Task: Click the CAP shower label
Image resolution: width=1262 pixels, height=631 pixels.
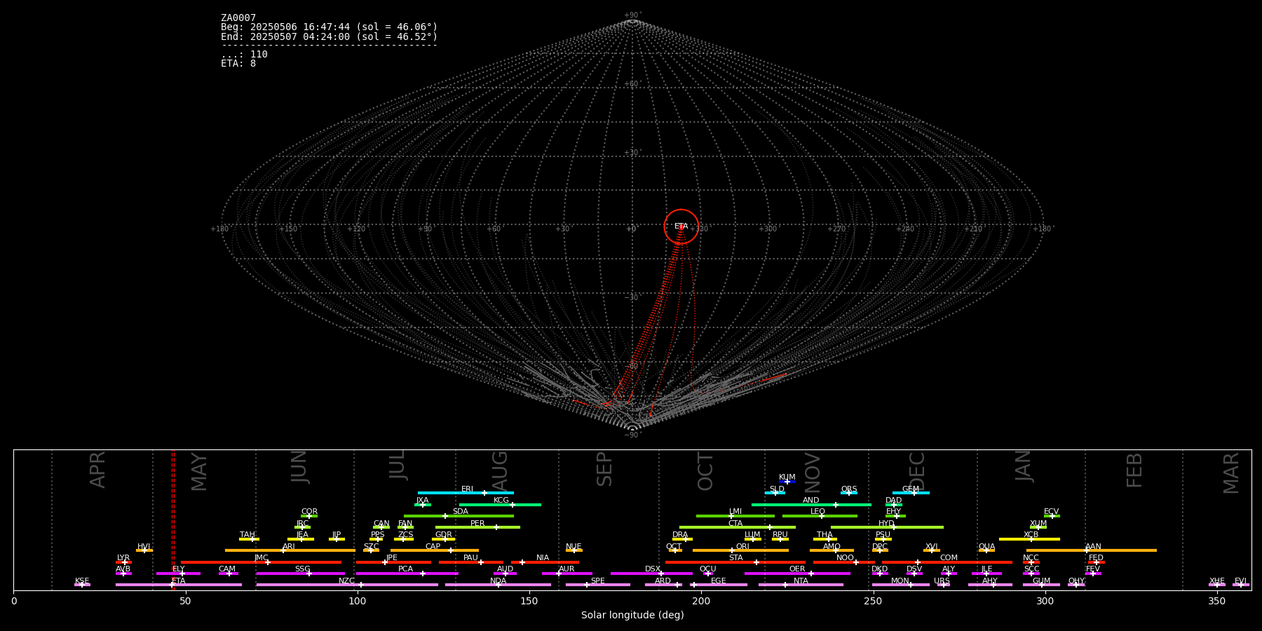Action: pos(433,547)
